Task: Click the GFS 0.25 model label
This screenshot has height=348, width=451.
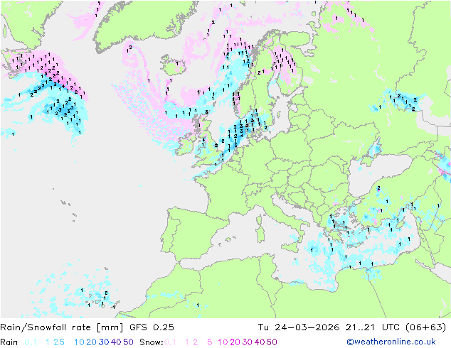Action: pos(152,327)
